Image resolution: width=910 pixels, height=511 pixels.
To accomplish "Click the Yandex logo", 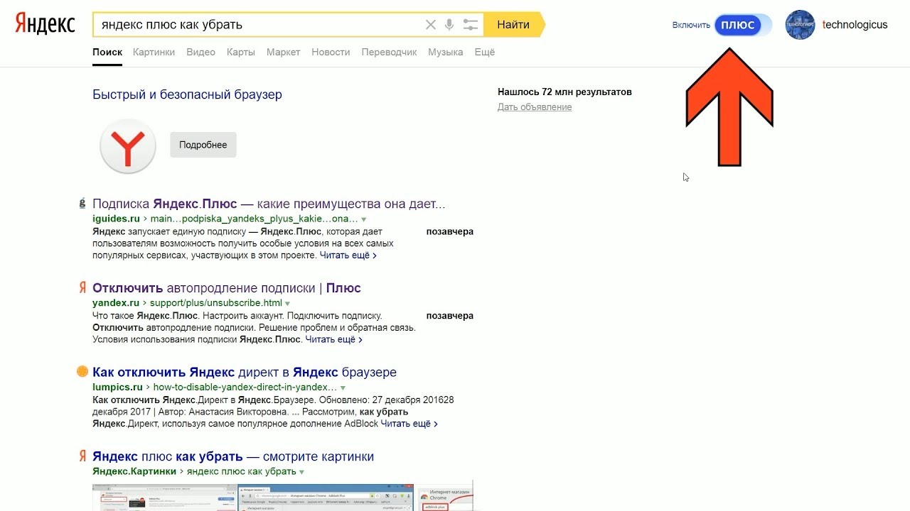I will (x=45, y=24).
